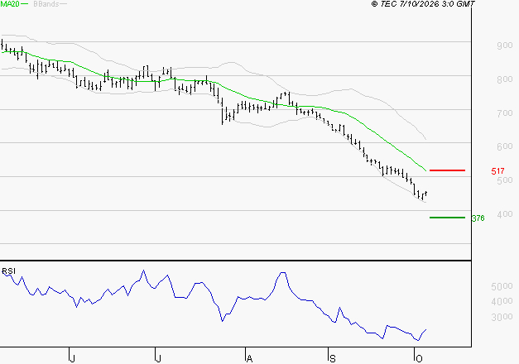This screenshot has height=364, width=519.
Task: Click the 3000 RSI axis label
Action: 502,317
